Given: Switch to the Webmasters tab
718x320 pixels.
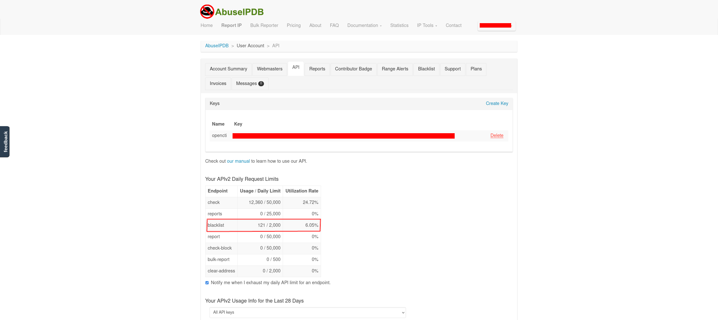Looking at the screenshot, I should click(270, 69).
